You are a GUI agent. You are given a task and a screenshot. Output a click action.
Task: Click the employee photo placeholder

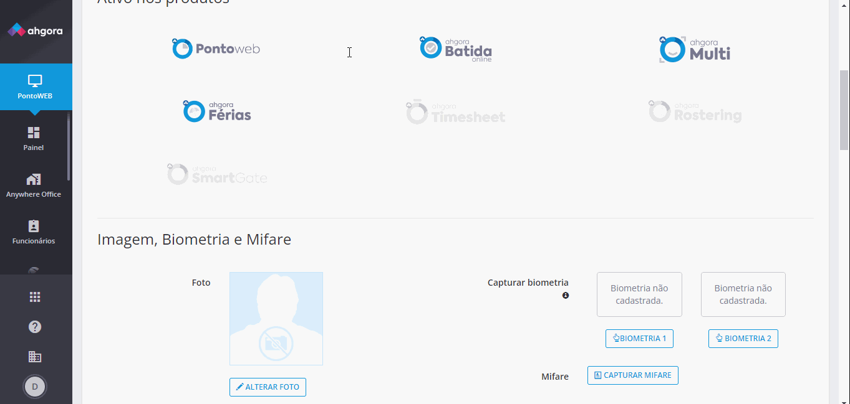click(x=276, y=319)
